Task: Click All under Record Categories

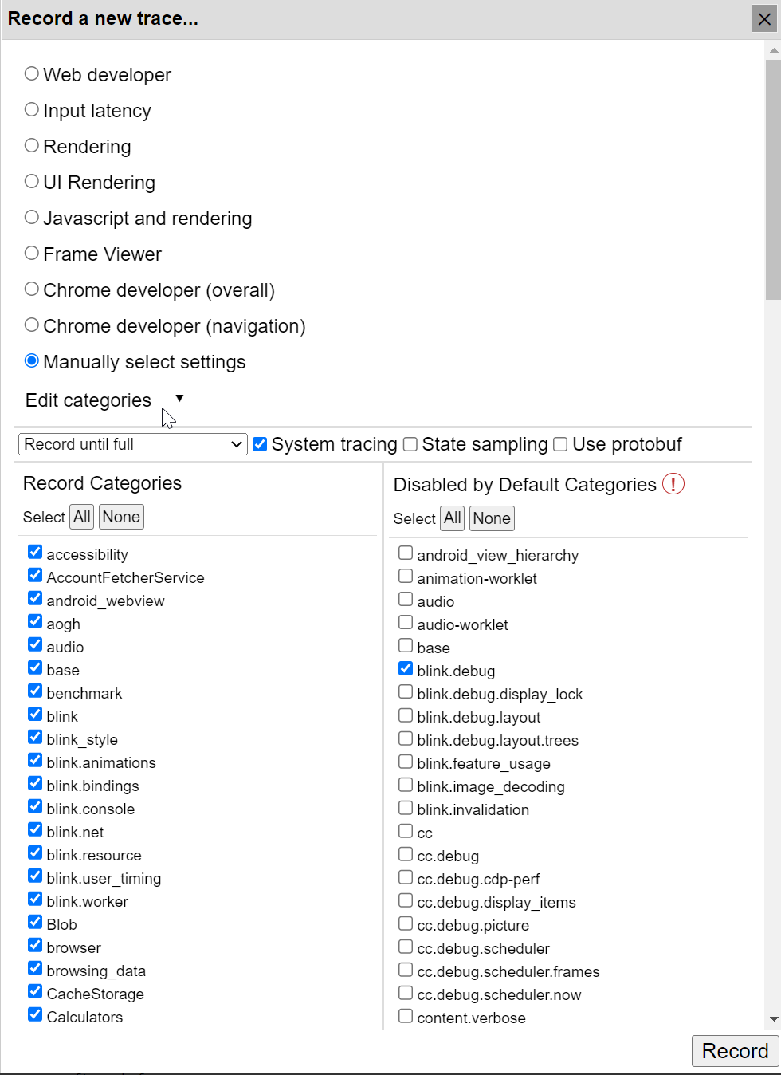Action: [80, 516]
